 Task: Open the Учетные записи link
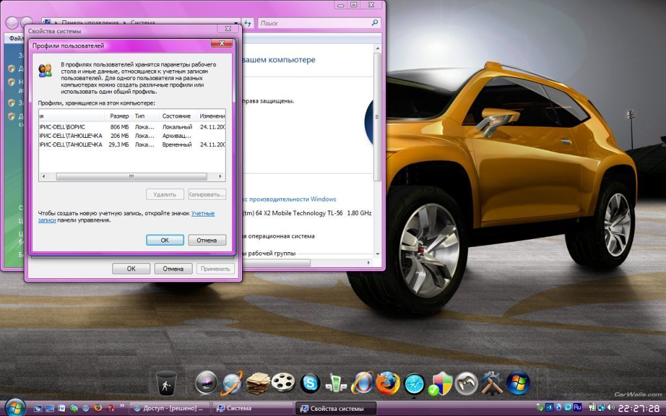point(203,213)
